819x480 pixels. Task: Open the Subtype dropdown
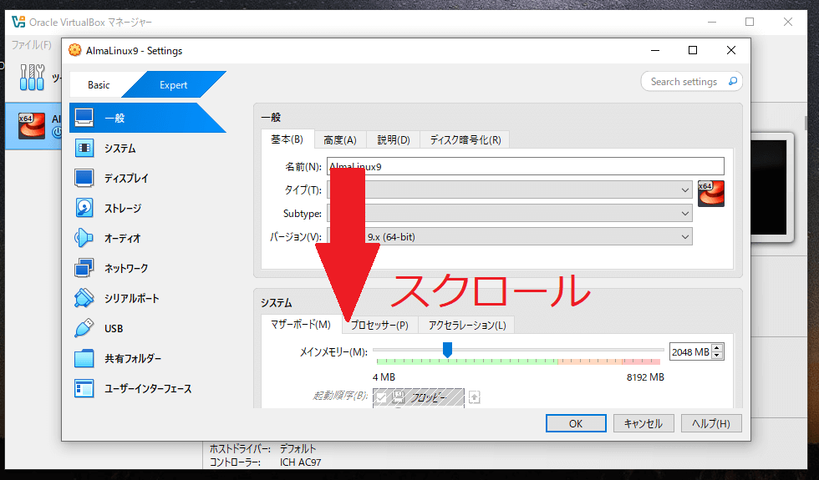point(510,214)
